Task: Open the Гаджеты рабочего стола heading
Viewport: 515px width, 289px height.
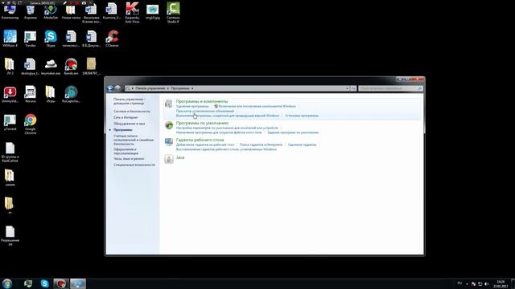Action: point(200,140)
